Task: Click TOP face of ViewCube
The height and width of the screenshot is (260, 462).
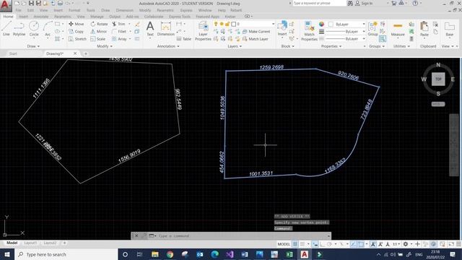Action: (x=438, y=79)
